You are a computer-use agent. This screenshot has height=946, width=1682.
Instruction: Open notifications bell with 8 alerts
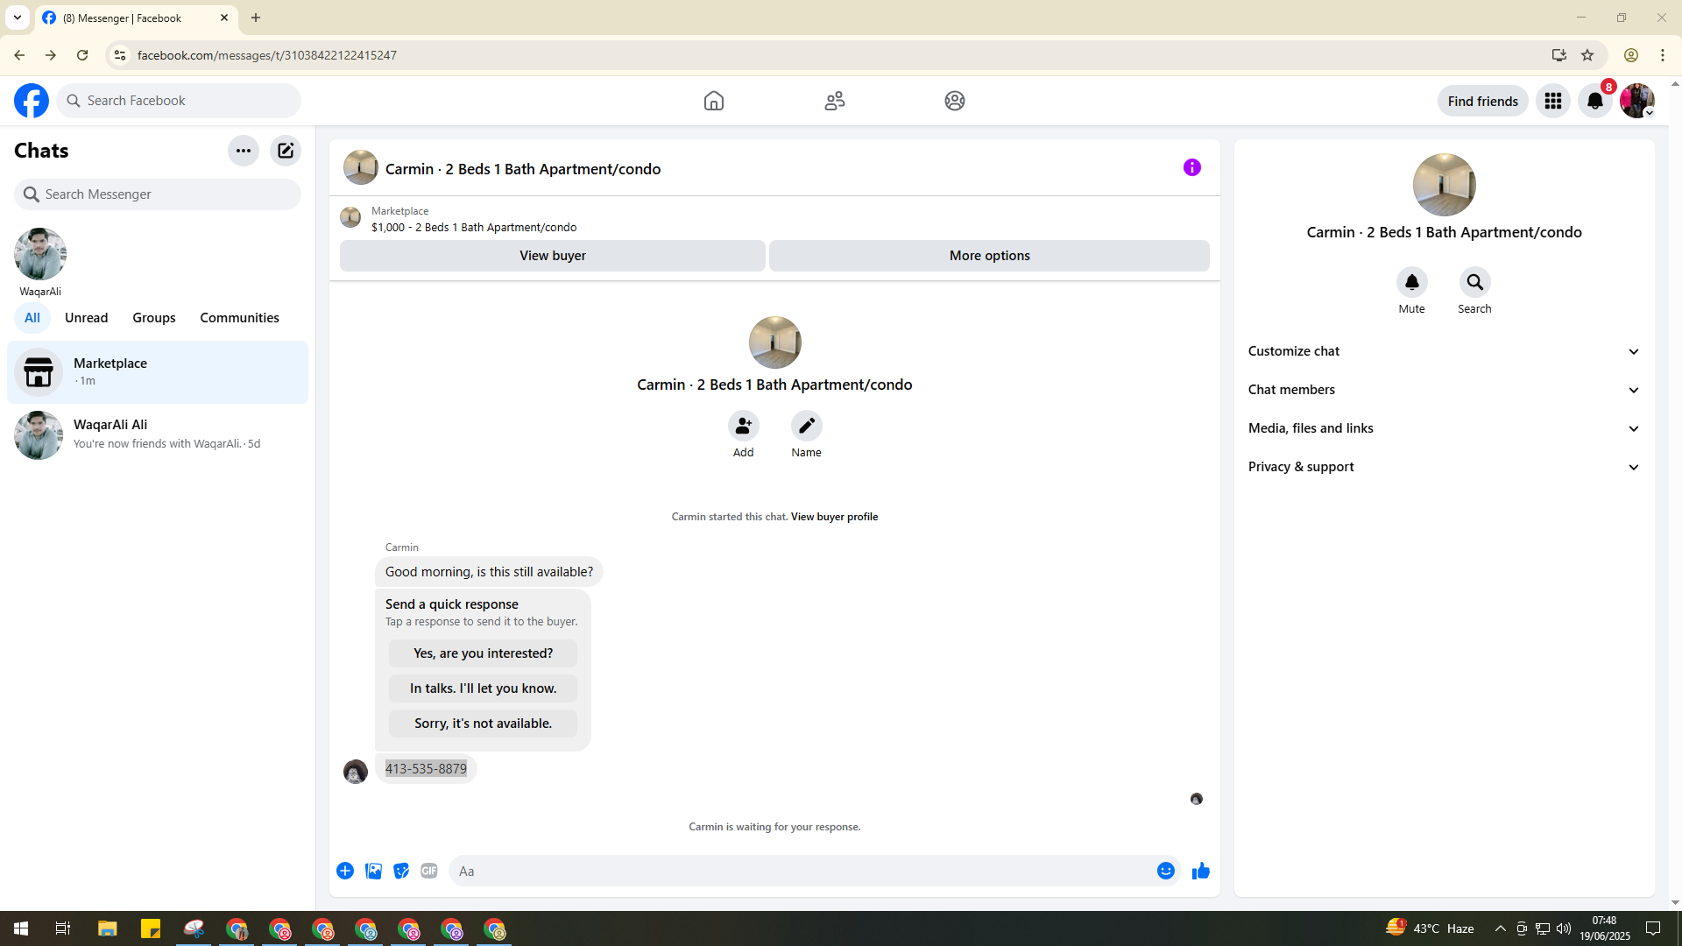point(1595,101)
